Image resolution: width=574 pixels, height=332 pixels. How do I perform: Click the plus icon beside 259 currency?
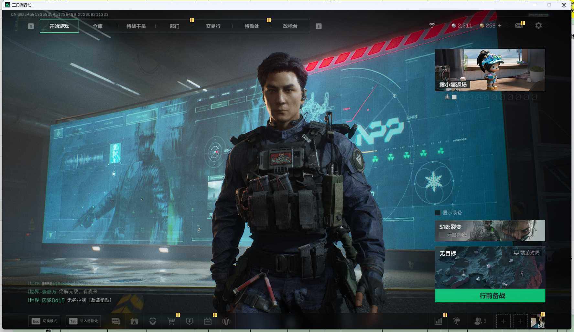pos(500,25)
